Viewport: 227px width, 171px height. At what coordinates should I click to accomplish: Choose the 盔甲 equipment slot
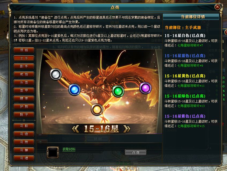(24, 91)
